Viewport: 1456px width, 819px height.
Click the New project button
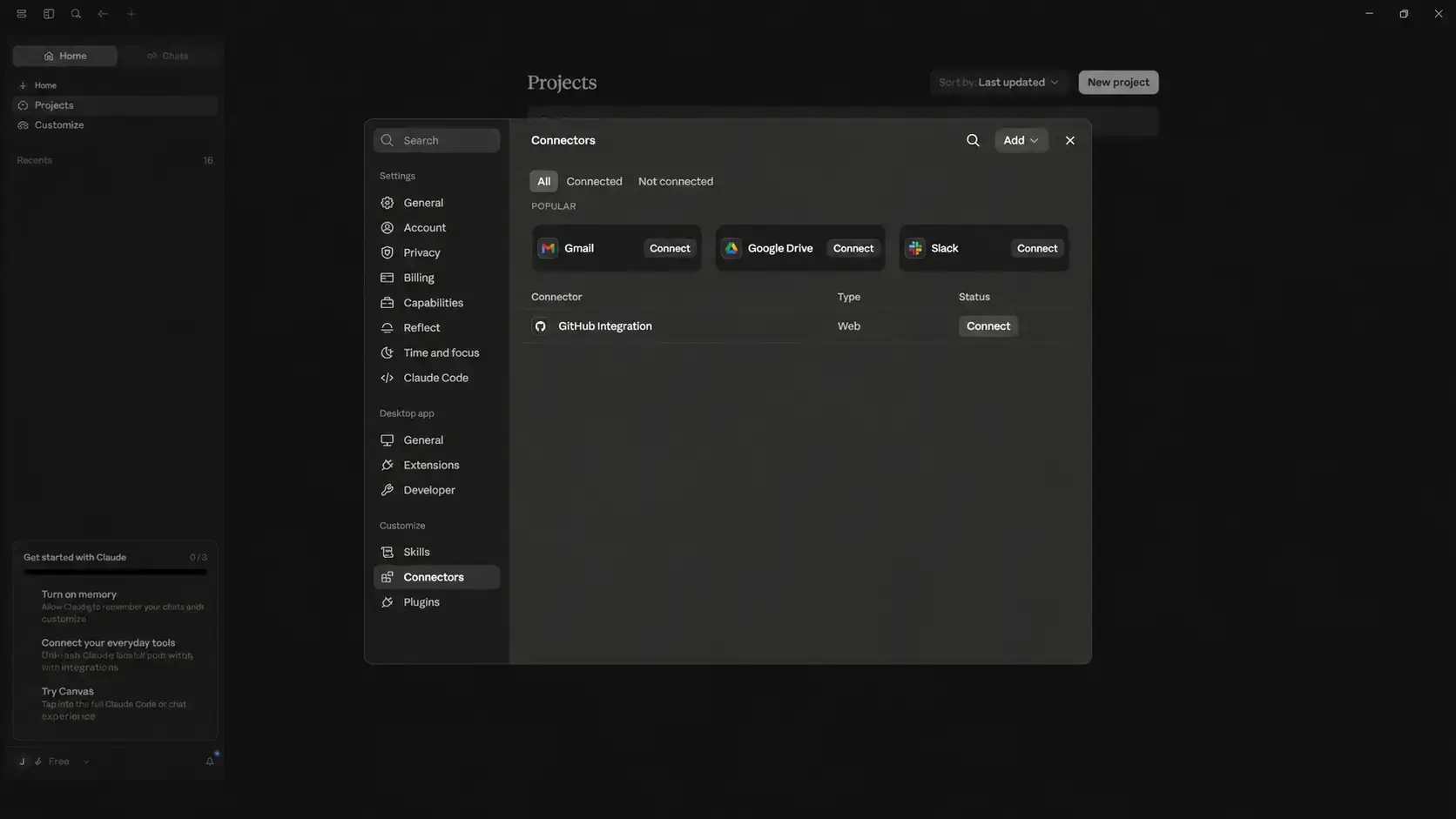click(x=1118, y=82)
